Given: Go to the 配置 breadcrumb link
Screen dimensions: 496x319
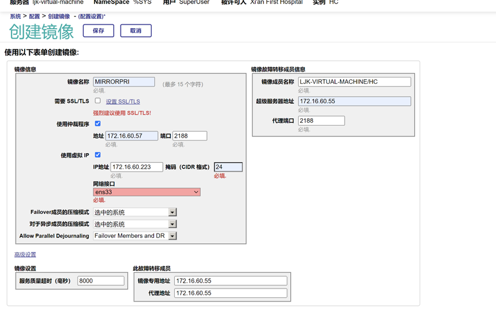Looking at the screenshot, I should click(x=34, y=17).
